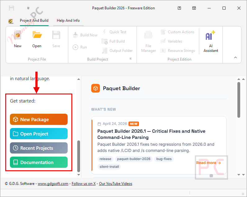247x197 pixels.
Task: Click the window resize grip in status bar
Action: click(243, 194)
